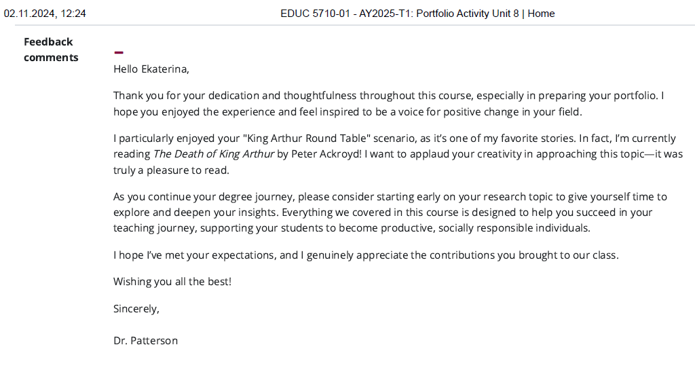Click the word "Home" in the page header
This screenshot has height=385, width=695.
coord(541,14)
